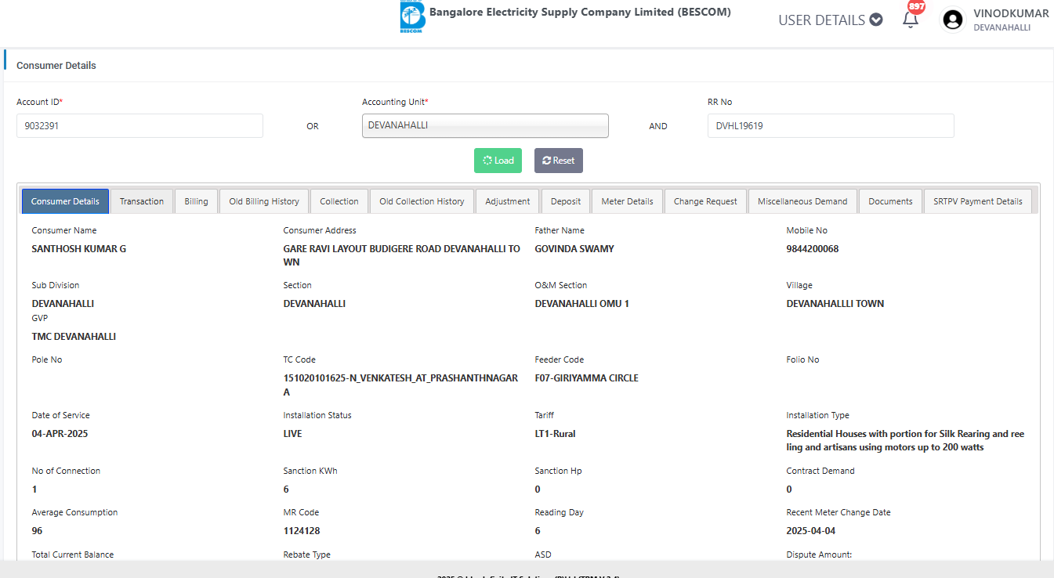Select the Old Billing History tab
Viewport: 1054px width, 578px height.
(x=264, y=201)
